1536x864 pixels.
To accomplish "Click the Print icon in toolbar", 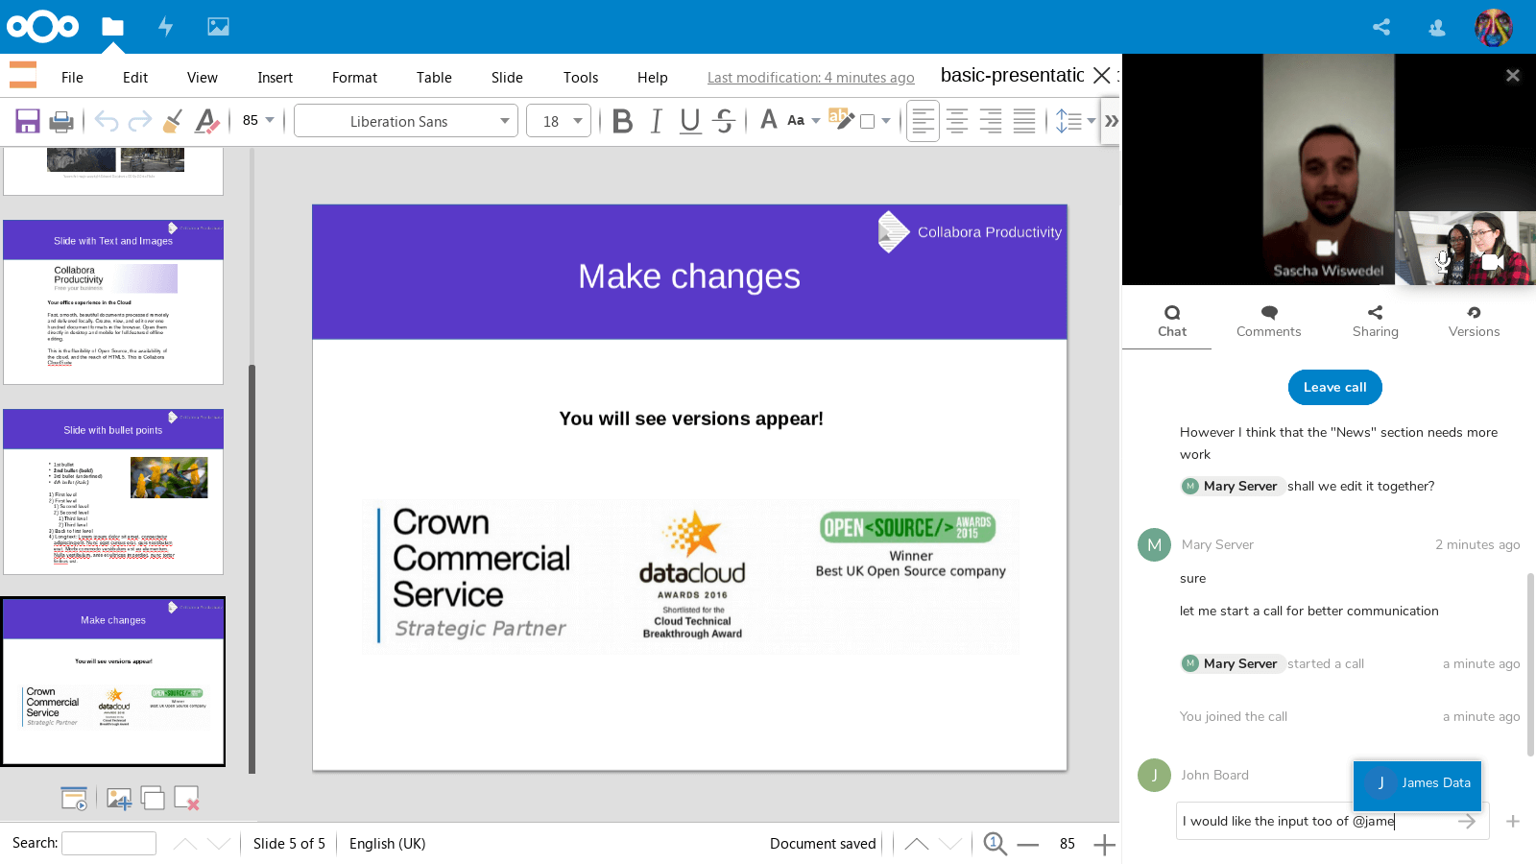I will click(61, 121).
